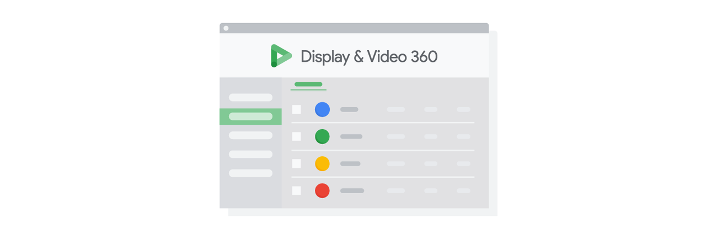Click the Display & Video 360 logo icon

pyautogui.click(x=281, y=56)
